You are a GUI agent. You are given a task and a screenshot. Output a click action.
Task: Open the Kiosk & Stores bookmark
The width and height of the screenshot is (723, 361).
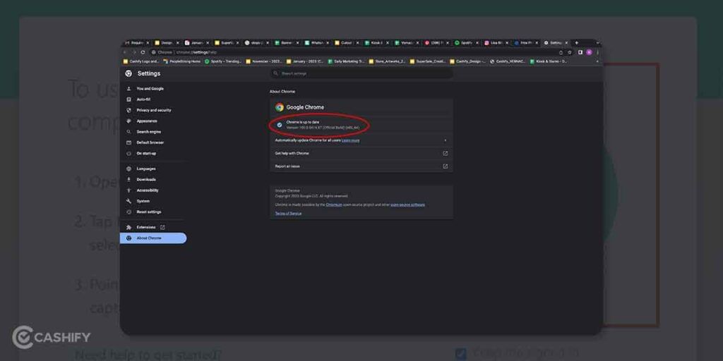click(548, 61)
